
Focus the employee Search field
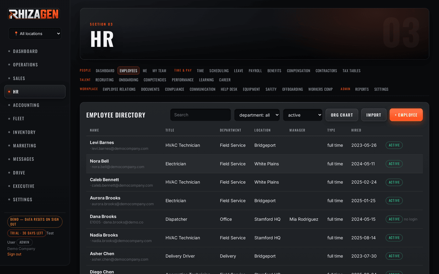(201, 115)
